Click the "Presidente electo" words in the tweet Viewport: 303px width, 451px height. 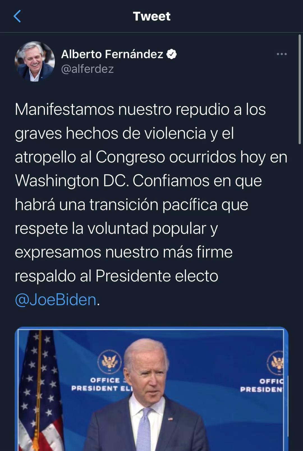click(157, 276)
